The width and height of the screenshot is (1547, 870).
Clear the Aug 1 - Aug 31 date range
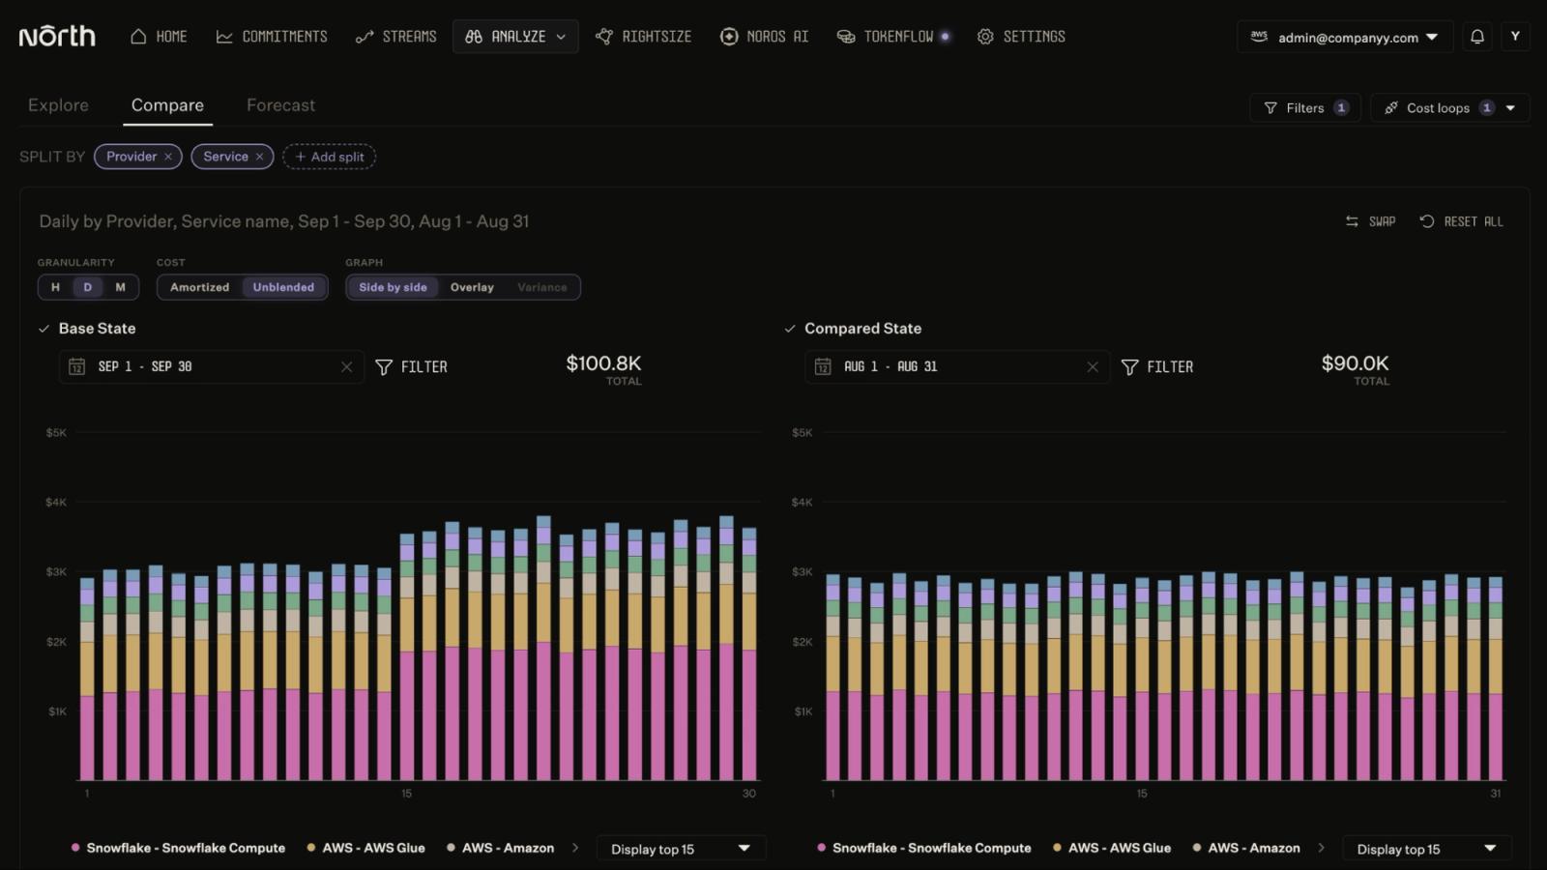point(1093,367)
